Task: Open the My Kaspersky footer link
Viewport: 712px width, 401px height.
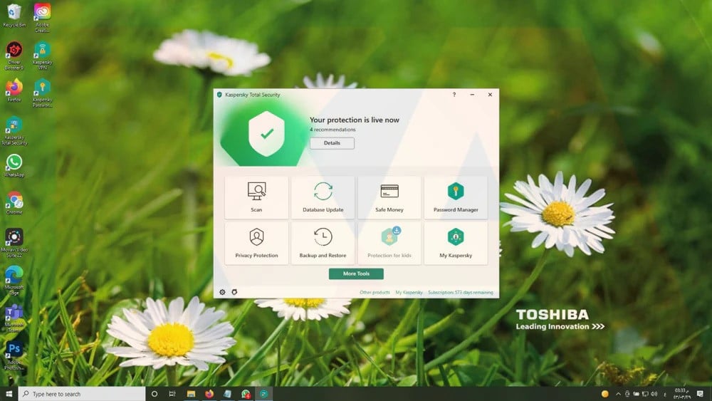Action: pos(409,293)
